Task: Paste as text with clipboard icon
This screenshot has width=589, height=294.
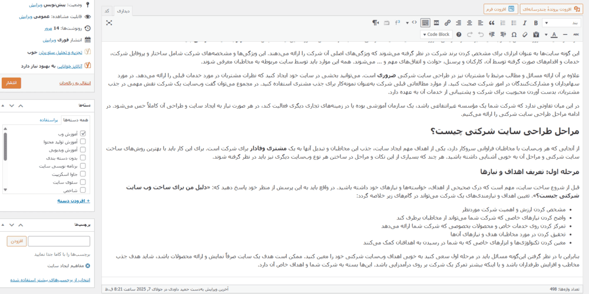Action: tap(536, 35)
